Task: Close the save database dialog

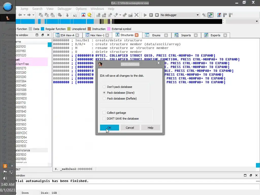Action: coord(159,63)
